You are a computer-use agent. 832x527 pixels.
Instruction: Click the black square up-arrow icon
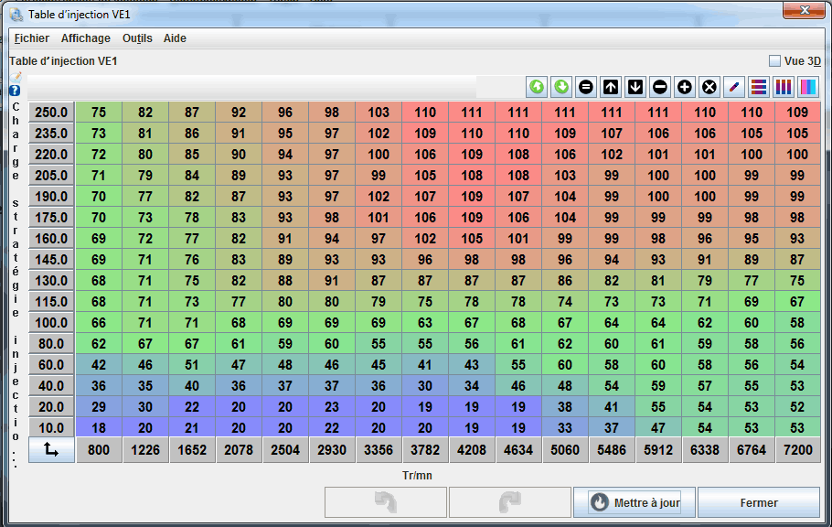click(x=611, y=87)
